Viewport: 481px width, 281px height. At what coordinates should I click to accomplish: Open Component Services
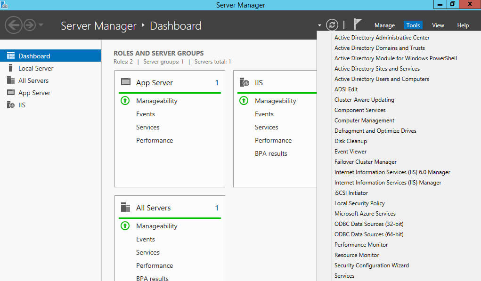point(360,110)
